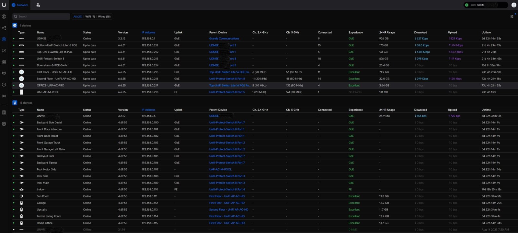Image resolution: width=518 pixels, height=233 pixels.
Task: Select the highlighted UniFi Devices sidebar icon
Action: point(4,39)
